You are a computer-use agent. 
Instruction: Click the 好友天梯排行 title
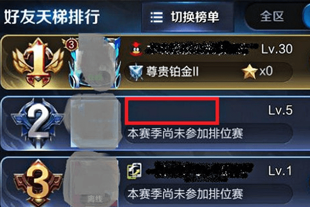click(x=52, y=17)
